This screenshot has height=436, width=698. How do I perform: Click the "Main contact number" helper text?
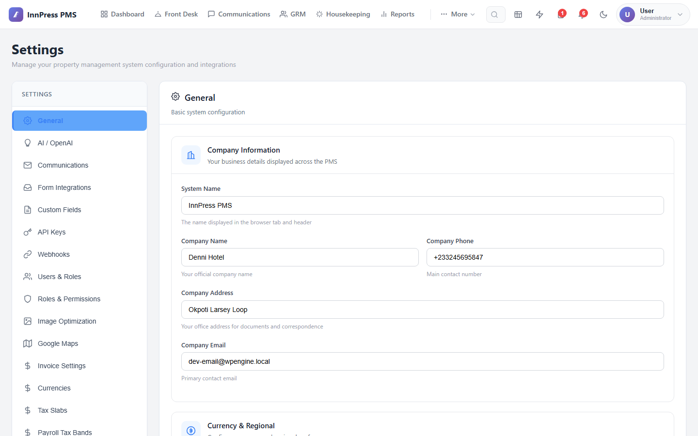click(x=454, y=274)
